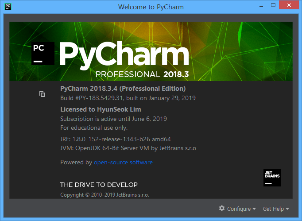The width and height of the screenshot is (302, 221).
Task: Click the large PyCharm banner wordmark
Action: (x=124, y=56)
